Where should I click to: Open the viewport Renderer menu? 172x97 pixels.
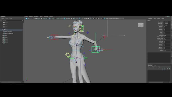tap(46, 17)
